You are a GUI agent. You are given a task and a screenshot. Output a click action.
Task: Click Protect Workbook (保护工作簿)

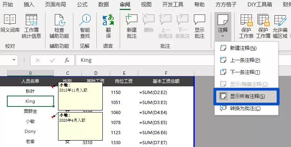point(263,26)
